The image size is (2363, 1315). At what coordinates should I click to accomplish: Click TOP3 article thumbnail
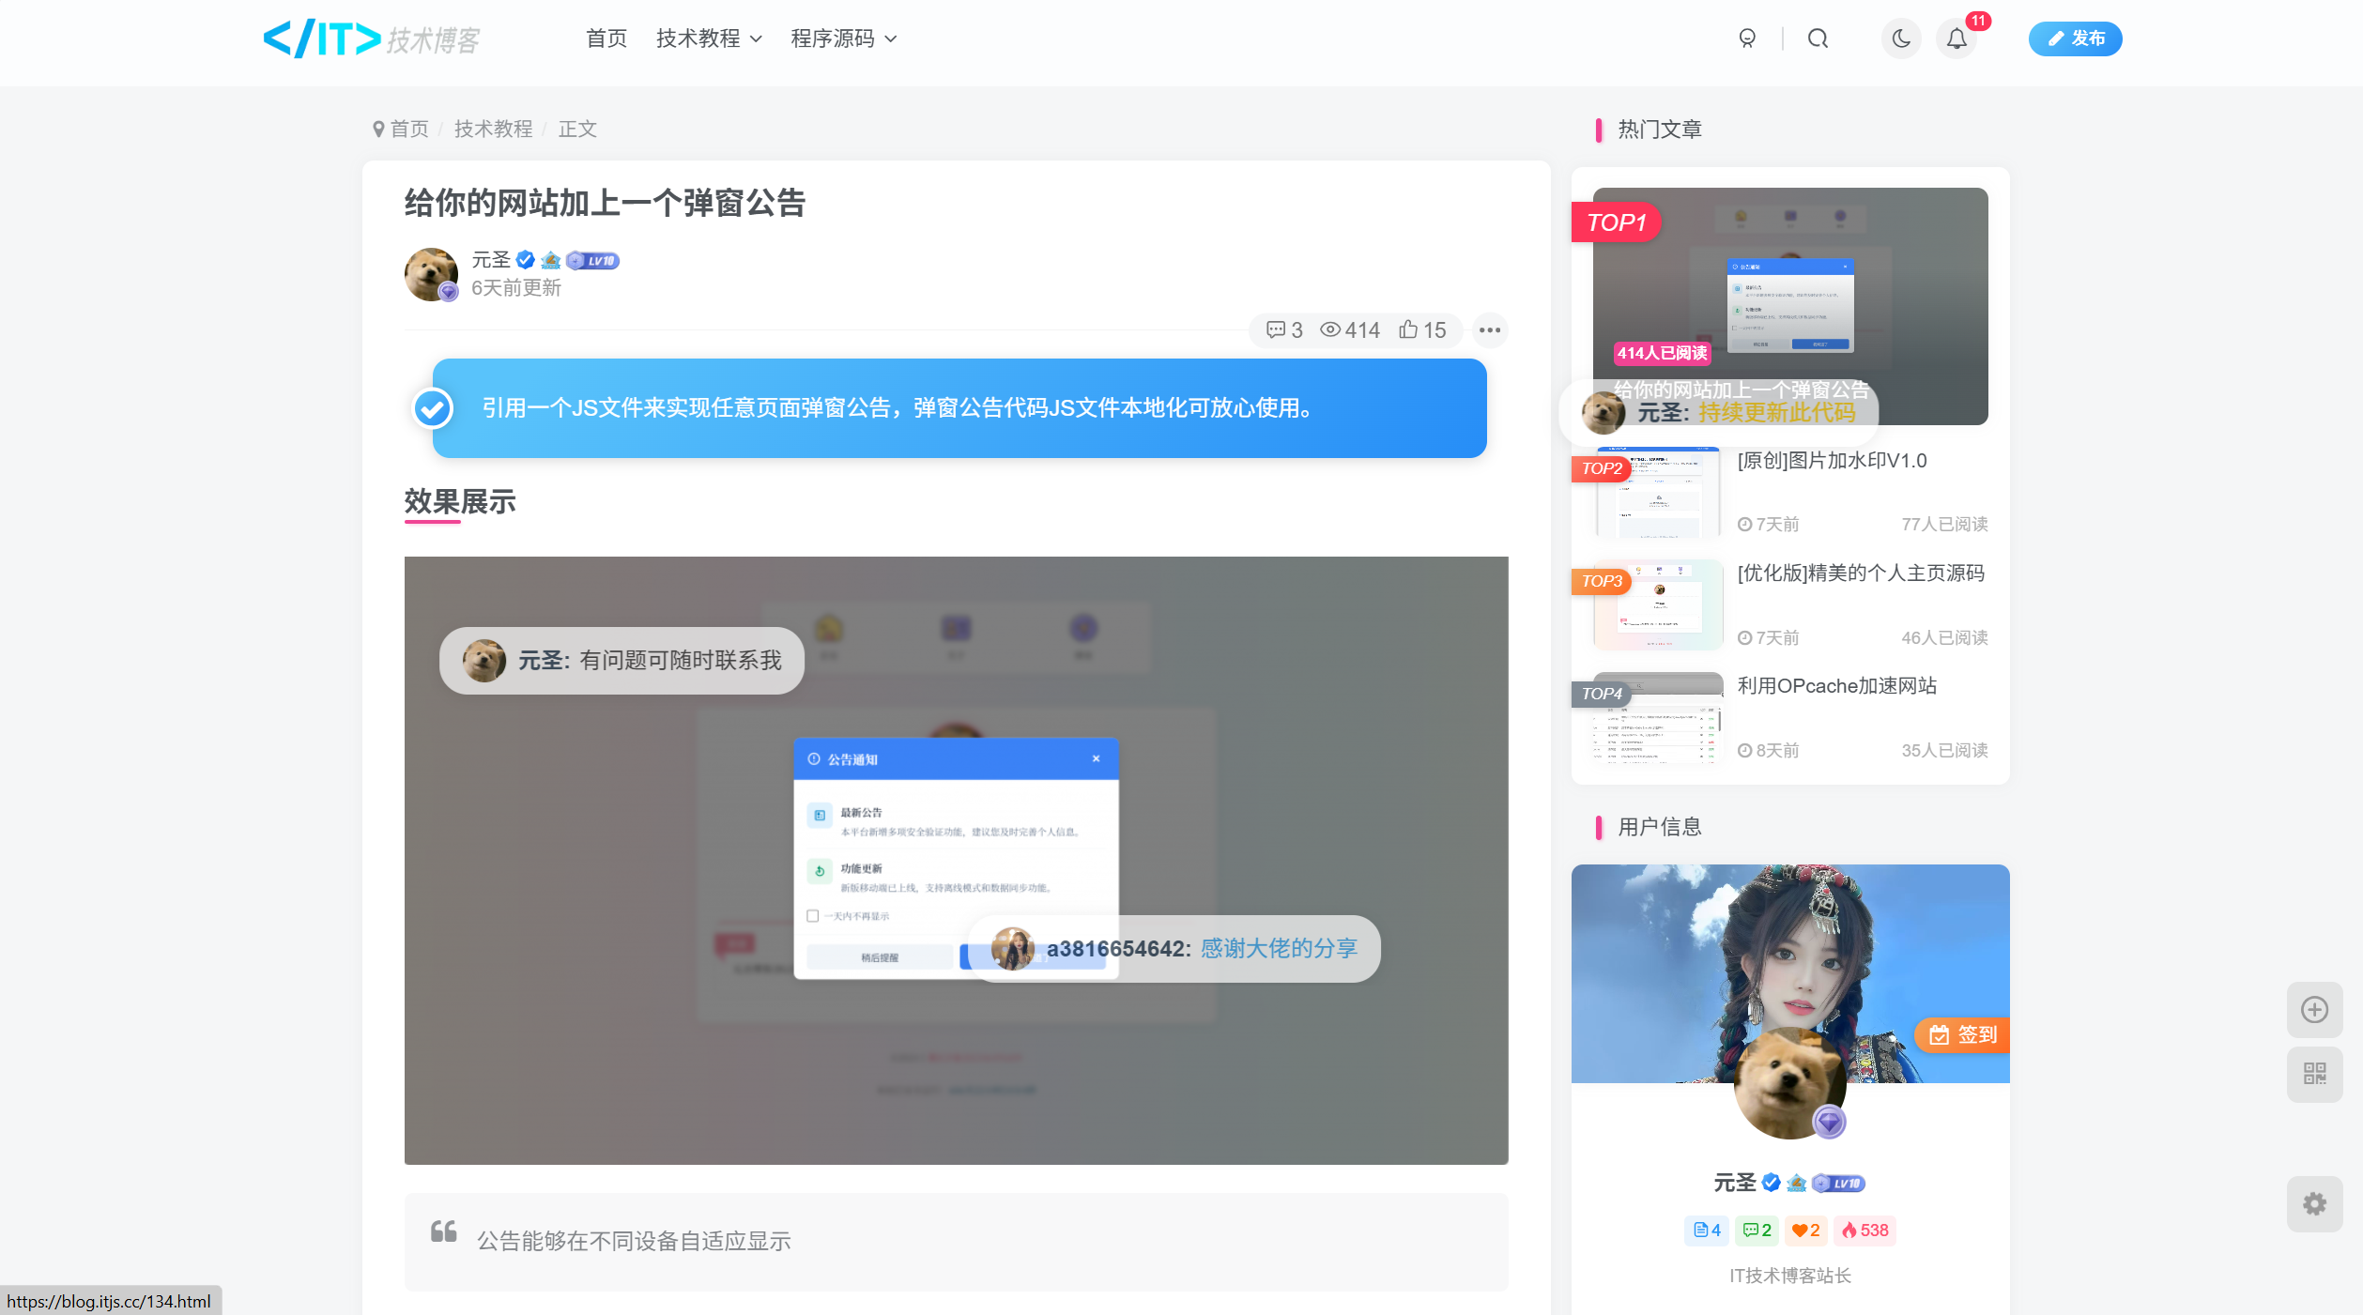1658,604
